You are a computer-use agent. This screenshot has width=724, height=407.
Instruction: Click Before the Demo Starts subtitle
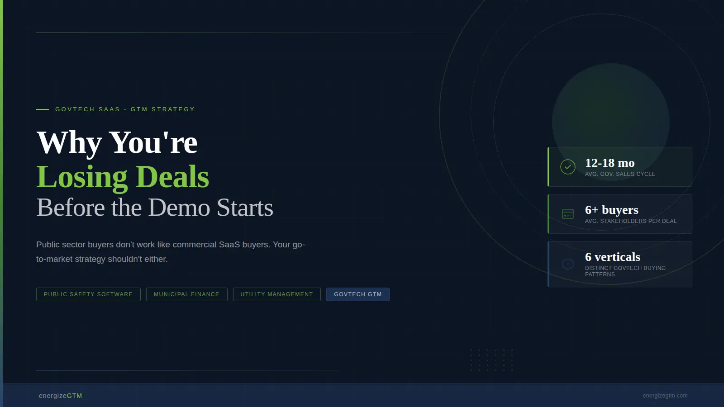pyautogui.click(x=155, y=208)
